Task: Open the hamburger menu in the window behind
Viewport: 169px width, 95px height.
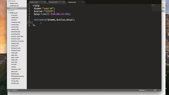Action: pyautogui.click(x=163, y=8)
